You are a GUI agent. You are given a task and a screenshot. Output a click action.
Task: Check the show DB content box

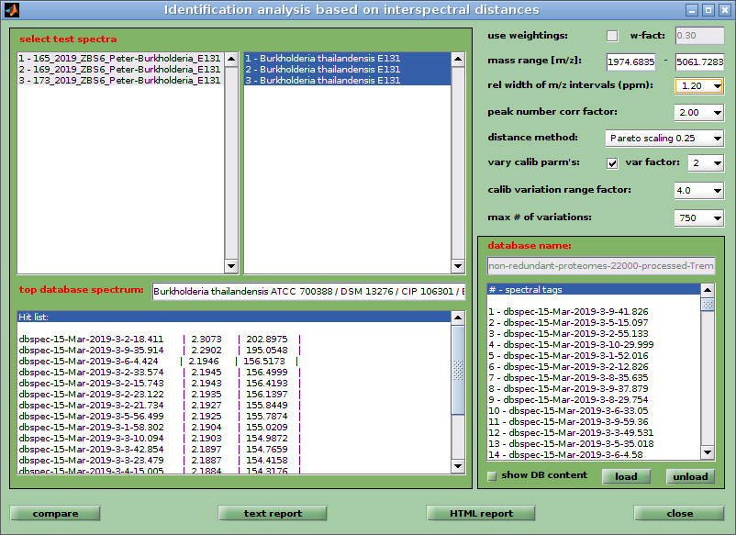[x=493, y=475]
